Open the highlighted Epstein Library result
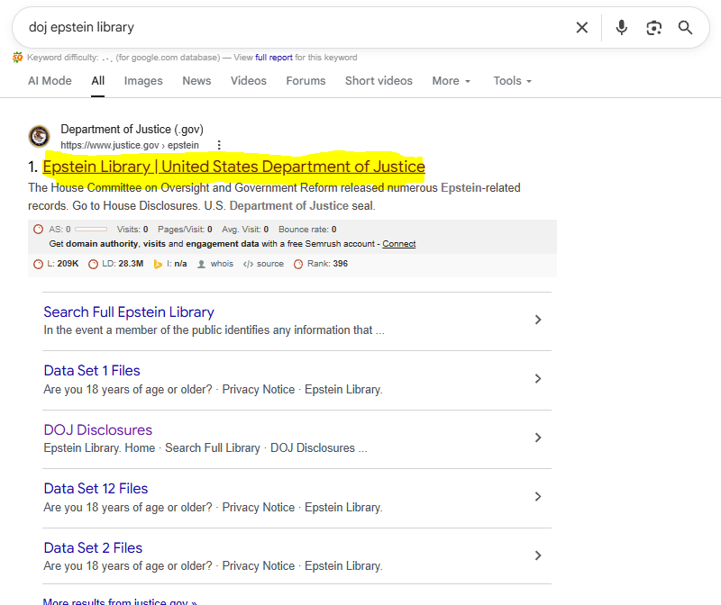This screenshot has width=721, height=605. coord(233,167)
